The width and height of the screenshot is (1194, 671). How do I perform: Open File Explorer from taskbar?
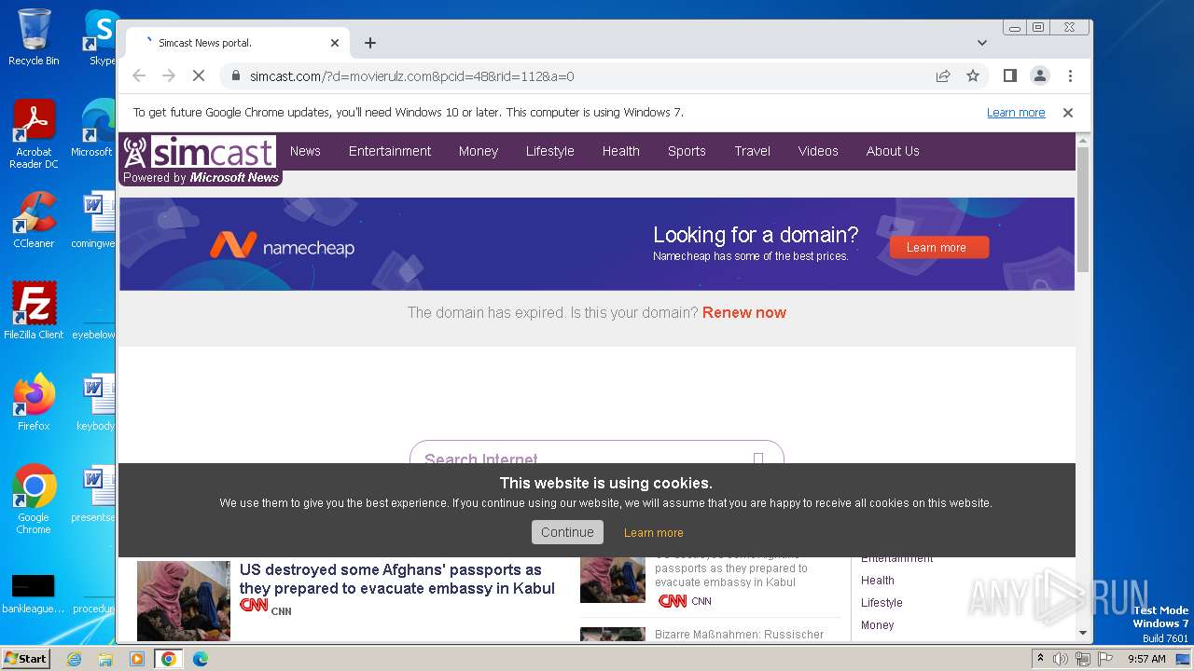tap(105, 659)
